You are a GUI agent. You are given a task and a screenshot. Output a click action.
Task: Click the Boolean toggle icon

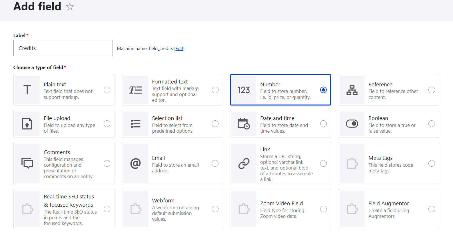click(x=352, y=124)
